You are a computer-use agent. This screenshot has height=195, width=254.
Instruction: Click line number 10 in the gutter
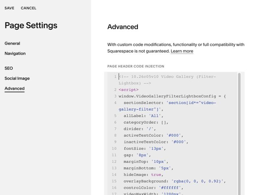pyautogui.click(x=114, y=148)
